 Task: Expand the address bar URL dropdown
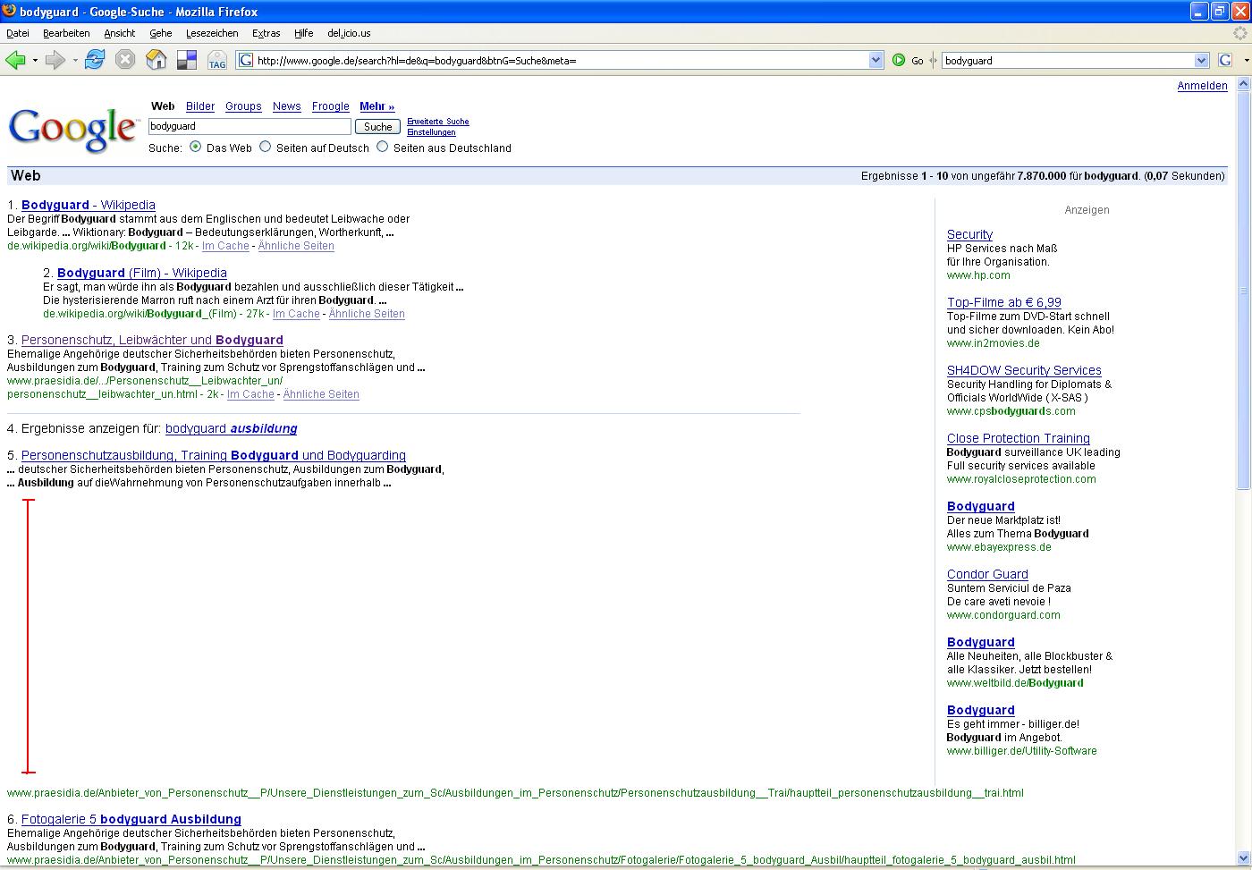pyautogui.click(x=876, y=60)
